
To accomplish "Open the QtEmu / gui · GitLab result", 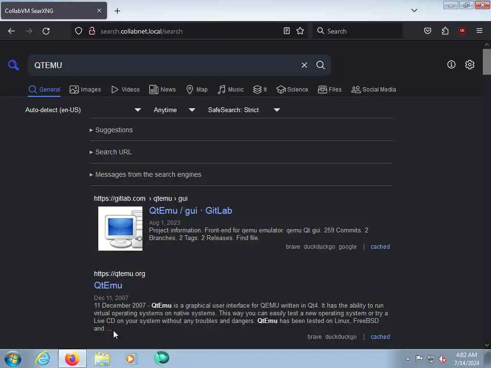I will pyautogui.click(x=191, y=211).
